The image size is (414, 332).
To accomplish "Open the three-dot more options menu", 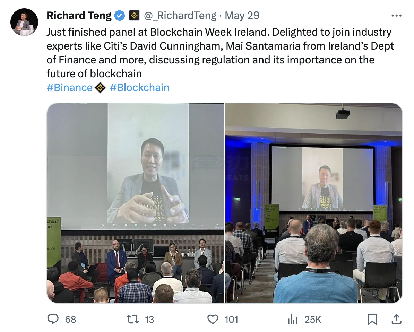I will click(x=396, y=16).
